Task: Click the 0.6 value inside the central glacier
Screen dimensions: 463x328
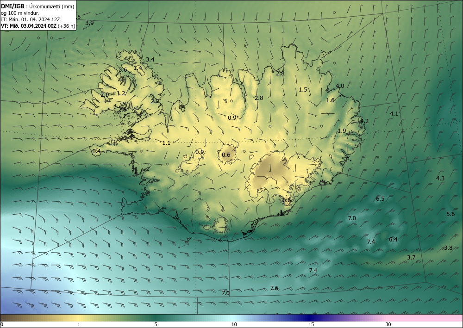Action: (x=226, y=155)
